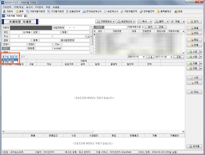205x155 pixels.
Task: Open the 보고서 menu
Action: click(x=29, y=7)
